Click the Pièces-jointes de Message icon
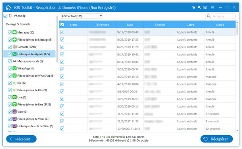The height and width of the screenshot is (149, 242). [15, 40]
